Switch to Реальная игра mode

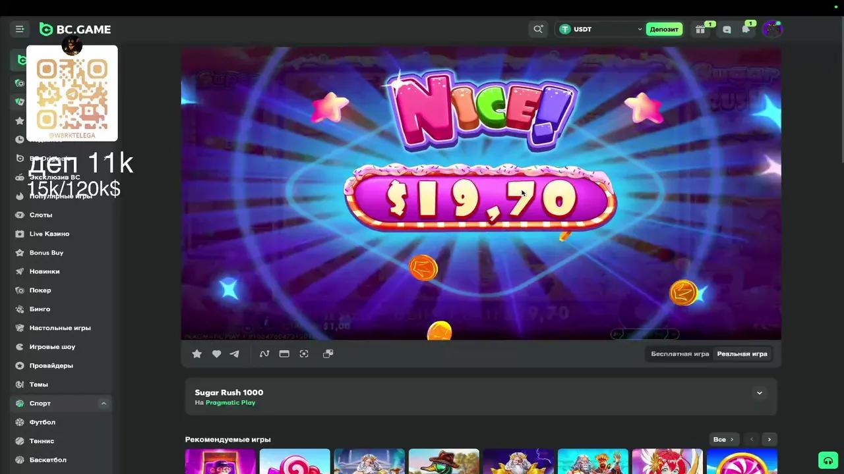(742, 354)
